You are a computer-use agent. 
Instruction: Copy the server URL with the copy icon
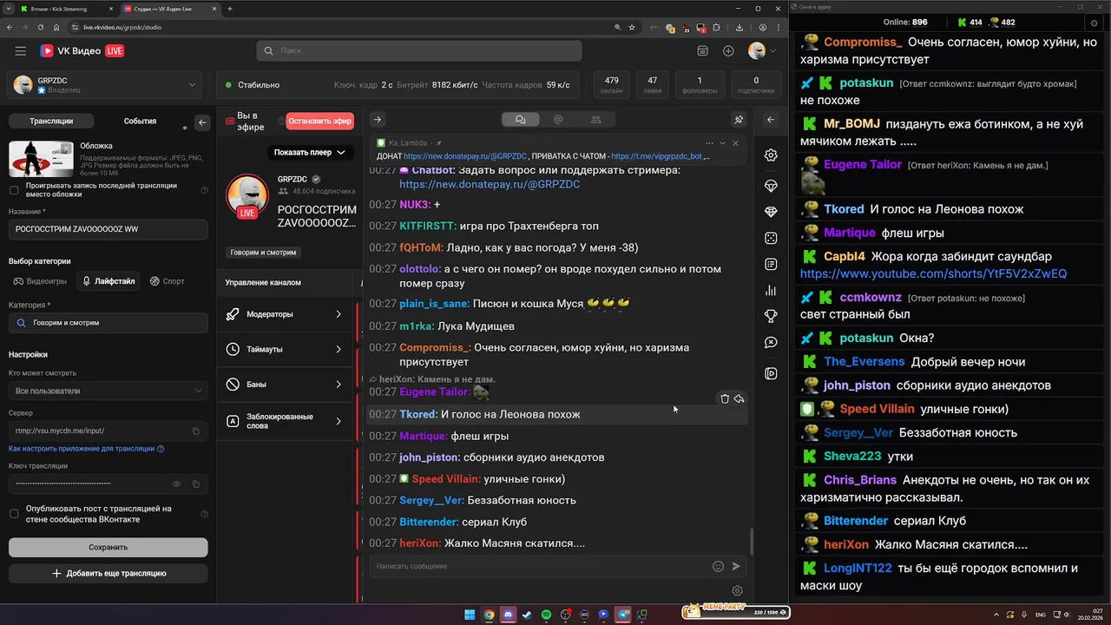[x=196, y=431]
